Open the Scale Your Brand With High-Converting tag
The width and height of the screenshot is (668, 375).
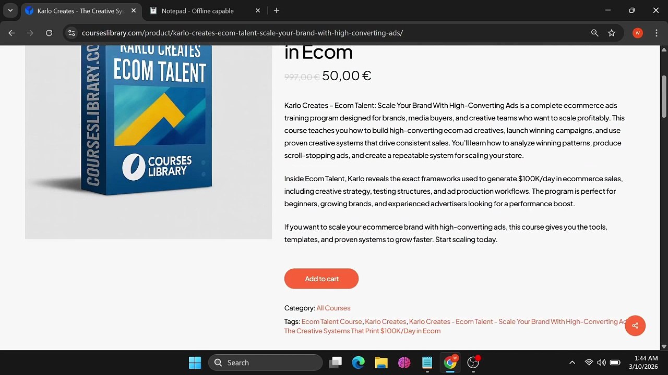[x=518, y=321]
